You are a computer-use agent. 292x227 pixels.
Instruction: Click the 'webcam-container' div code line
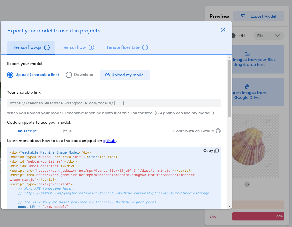tap(43, 161)
